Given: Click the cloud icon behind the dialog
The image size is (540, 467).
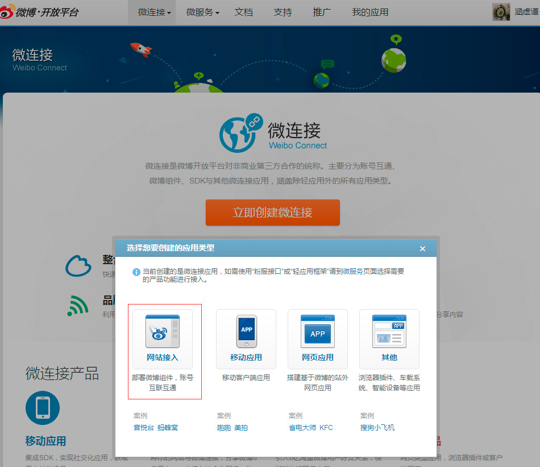Looking at the screenshot, I should coord(78,266).
